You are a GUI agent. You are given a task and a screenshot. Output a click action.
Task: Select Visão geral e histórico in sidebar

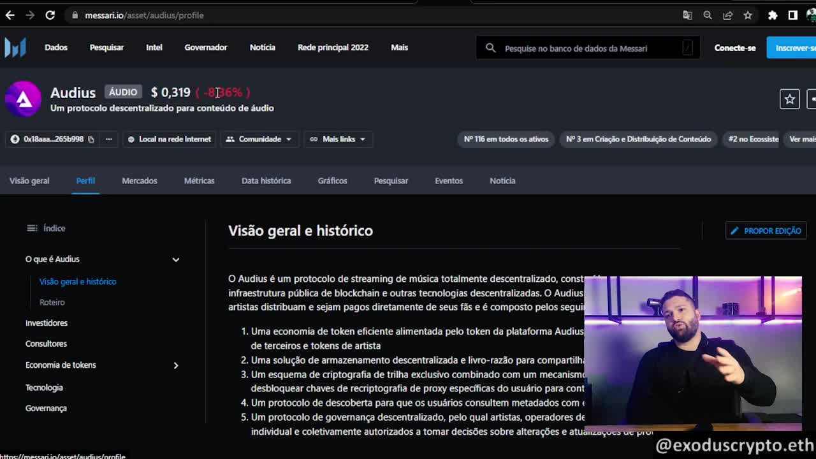click(x=78, y=281)
